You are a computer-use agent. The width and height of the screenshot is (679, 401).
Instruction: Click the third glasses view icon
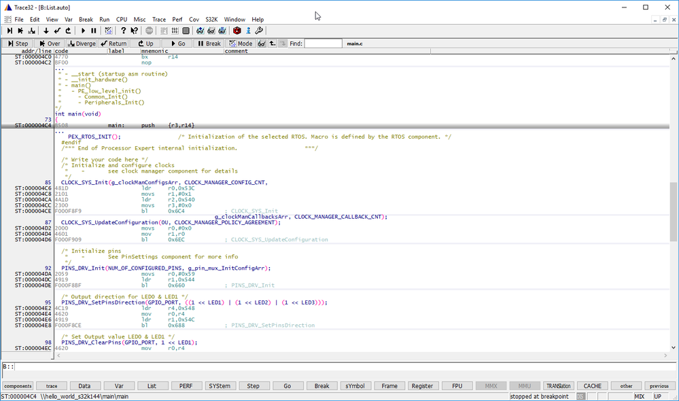pyautogui.click(x=222, y=31)
